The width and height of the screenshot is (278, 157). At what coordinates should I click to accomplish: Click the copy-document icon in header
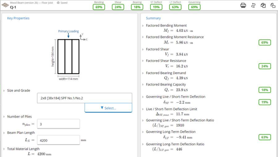263,5
